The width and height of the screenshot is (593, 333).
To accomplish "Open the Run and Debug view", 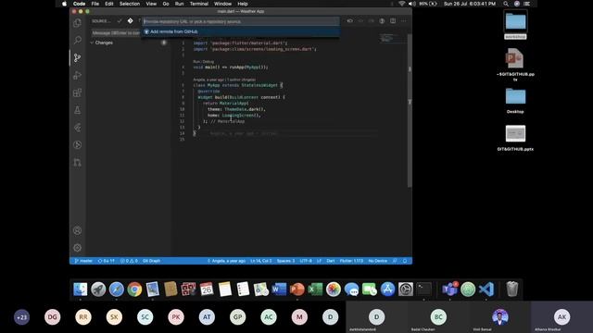I will coord(77,75).
